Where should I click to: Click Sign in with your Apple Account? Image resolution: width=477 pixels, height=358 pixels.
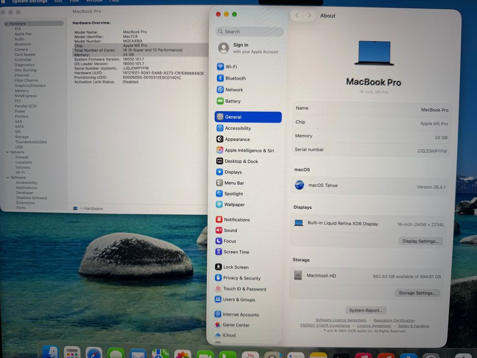point(248,48)
